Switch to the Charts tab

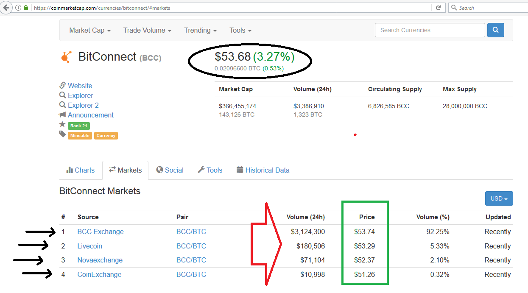point(81,170)
